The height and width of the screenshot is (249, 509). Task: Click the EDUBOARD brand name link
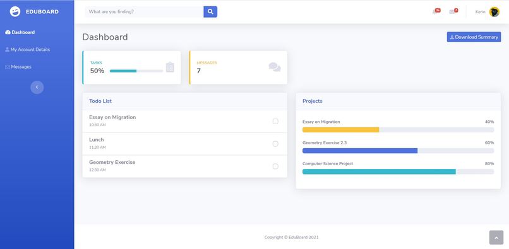pyautogui.click(x=42, y=12)
